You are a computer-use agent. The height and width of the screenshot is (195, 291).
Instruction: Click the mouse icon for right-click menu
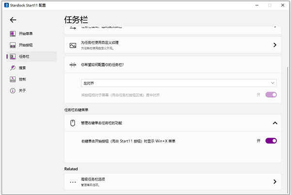(x=73, y=123)
